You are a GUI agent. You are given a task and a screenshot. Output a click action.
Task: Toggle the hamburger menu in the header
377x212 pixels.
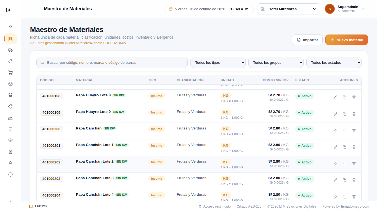point(35,9)
